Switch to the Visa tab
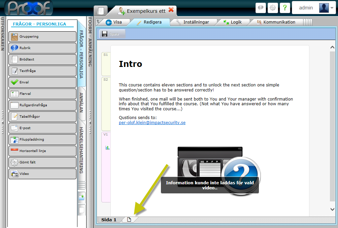The image size is (338, 228). tap(114, 22)
